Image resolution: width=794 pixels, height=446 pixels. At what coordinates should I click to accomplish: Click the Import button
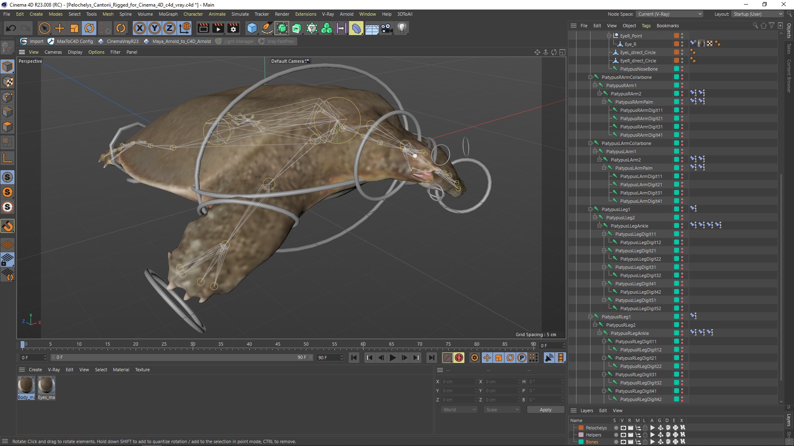point(32,41)
